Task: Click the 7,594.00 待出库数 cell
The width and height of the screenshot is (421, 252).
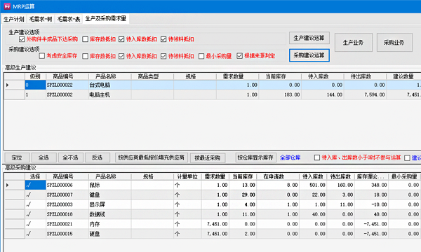Action: [365, 94]
